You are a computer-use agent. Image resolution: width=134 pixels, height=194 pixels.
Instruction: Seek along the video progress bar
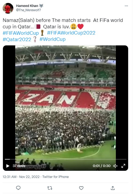65,159
